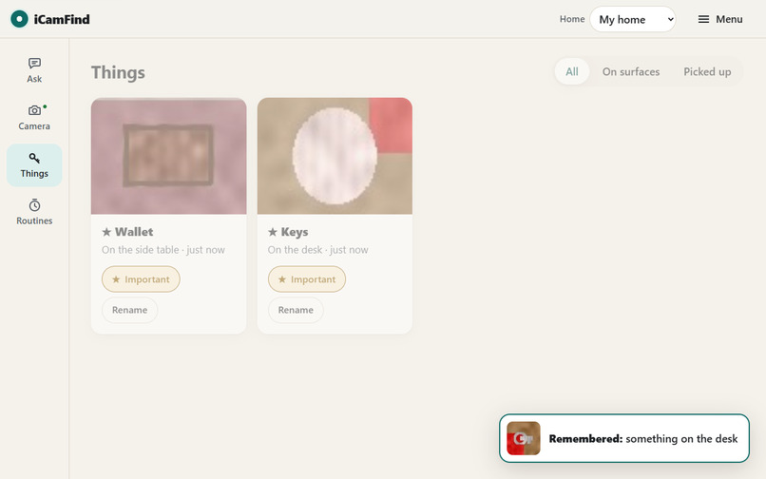Open Routines timer icon in sidebar
This screenshot has width=766, height=479.
pyautogui.click(x=34, y=205)
